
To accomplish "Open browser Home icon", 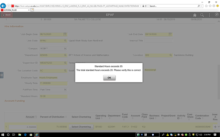I will click(206, 6).
